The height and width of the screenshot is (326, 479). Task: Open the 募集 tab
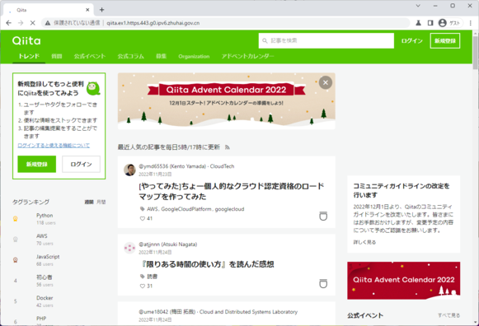pos(161,57)
